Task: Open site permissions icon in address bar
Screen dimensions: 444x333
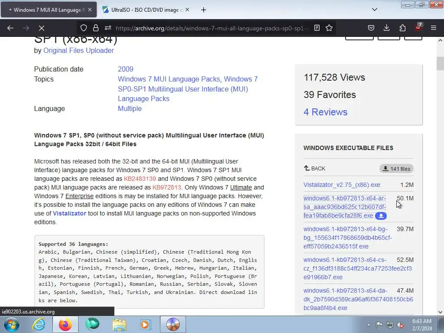Action: tap(108, 28)
